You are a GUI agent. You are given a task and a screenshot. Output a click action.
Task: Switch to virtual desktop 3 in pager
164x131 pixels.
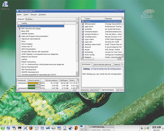point(82,129)
